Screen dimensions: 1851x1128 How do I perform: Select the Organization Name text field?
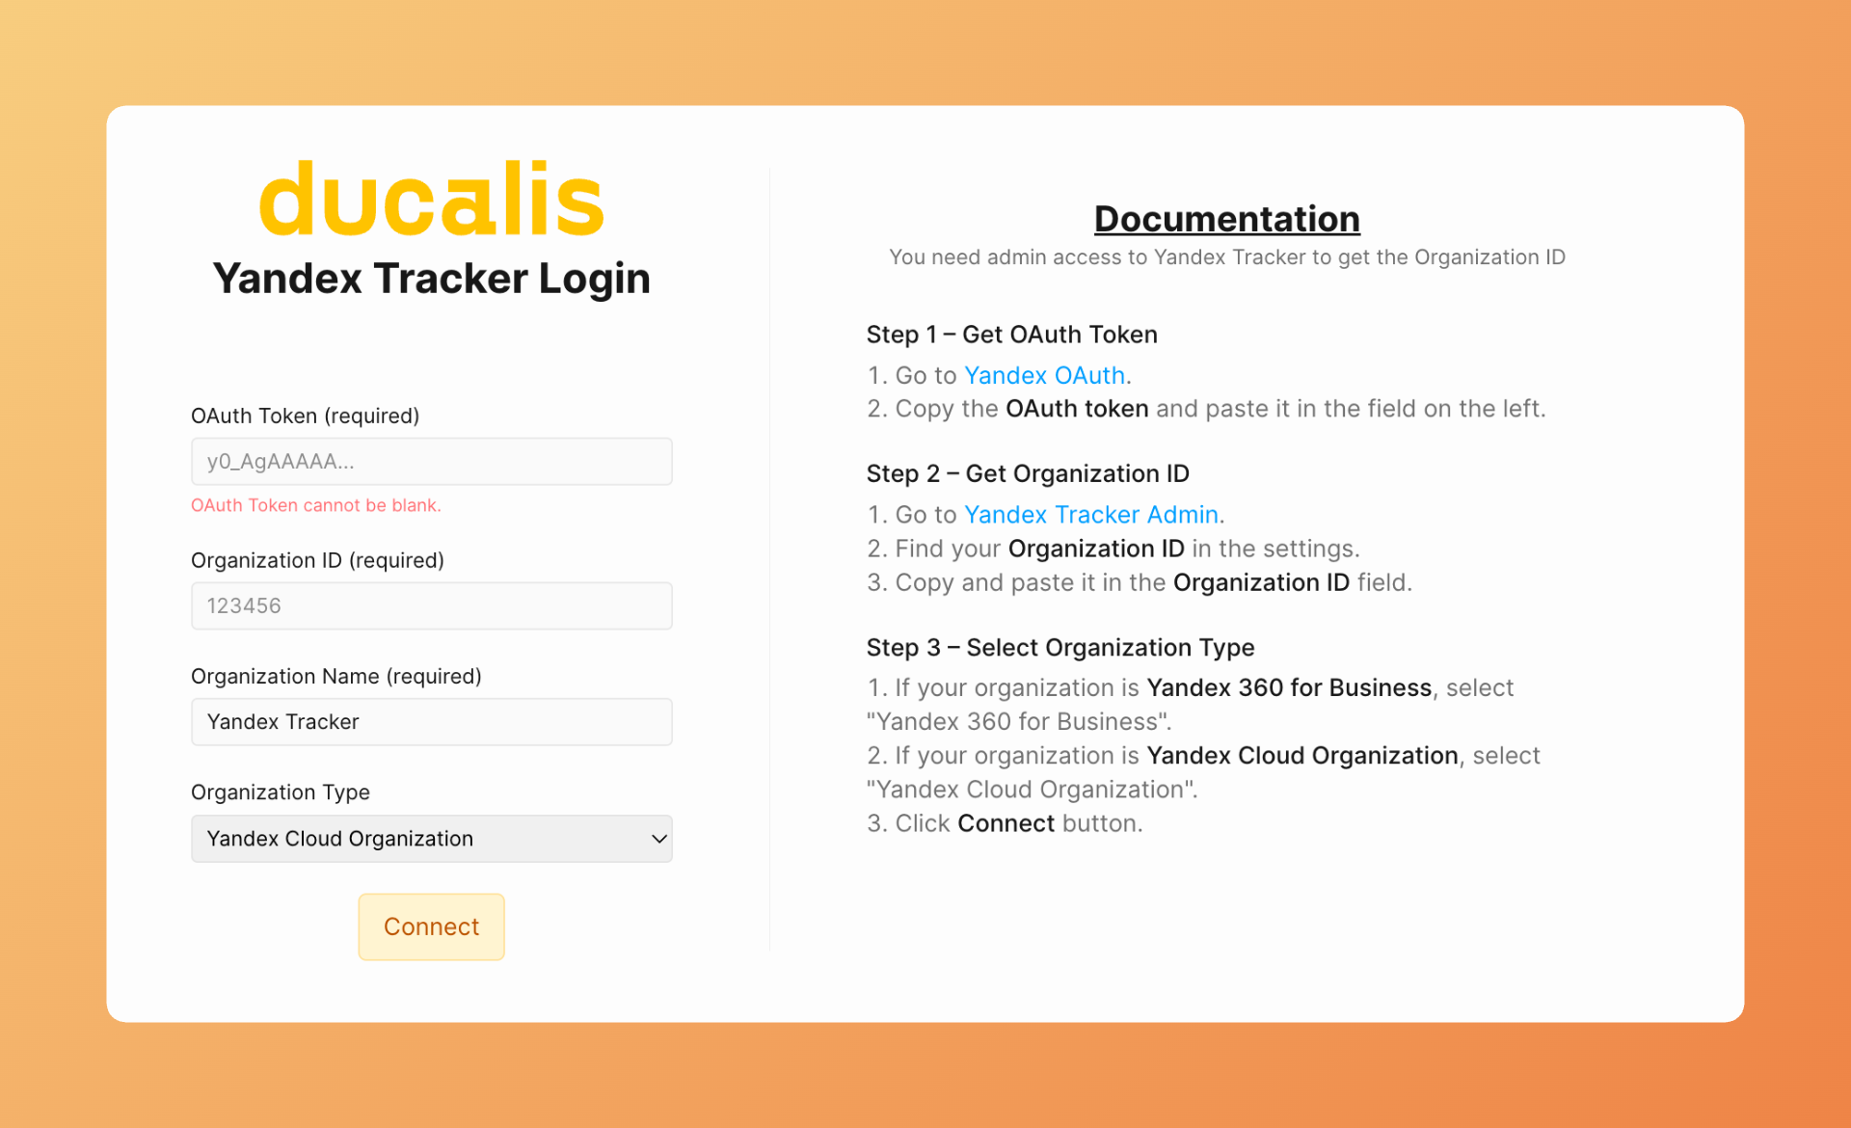pyautogui.click(x=431, y=722)
